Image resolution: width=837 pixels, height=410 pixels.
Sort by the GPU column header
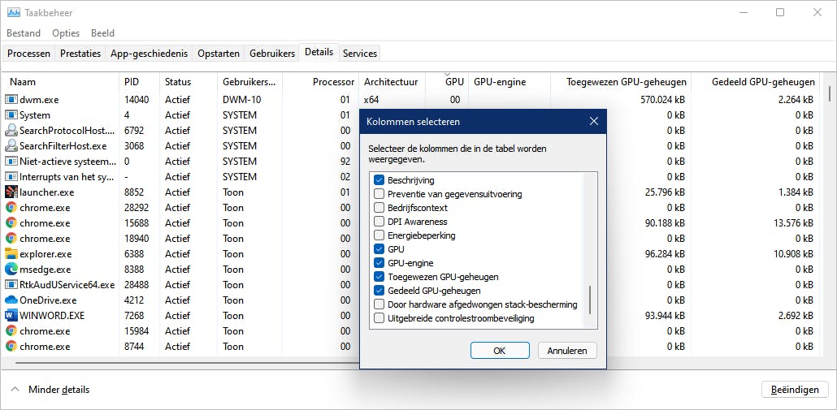(454, 82)
